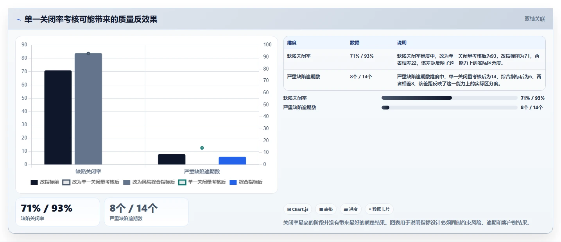Click the lightning icon beside the title
Viewport: 561px width, 242px height.
[x=18, y=19]
